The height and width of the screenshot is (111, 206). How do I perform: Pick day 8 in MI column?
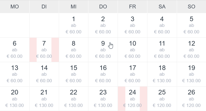(73, 50)
